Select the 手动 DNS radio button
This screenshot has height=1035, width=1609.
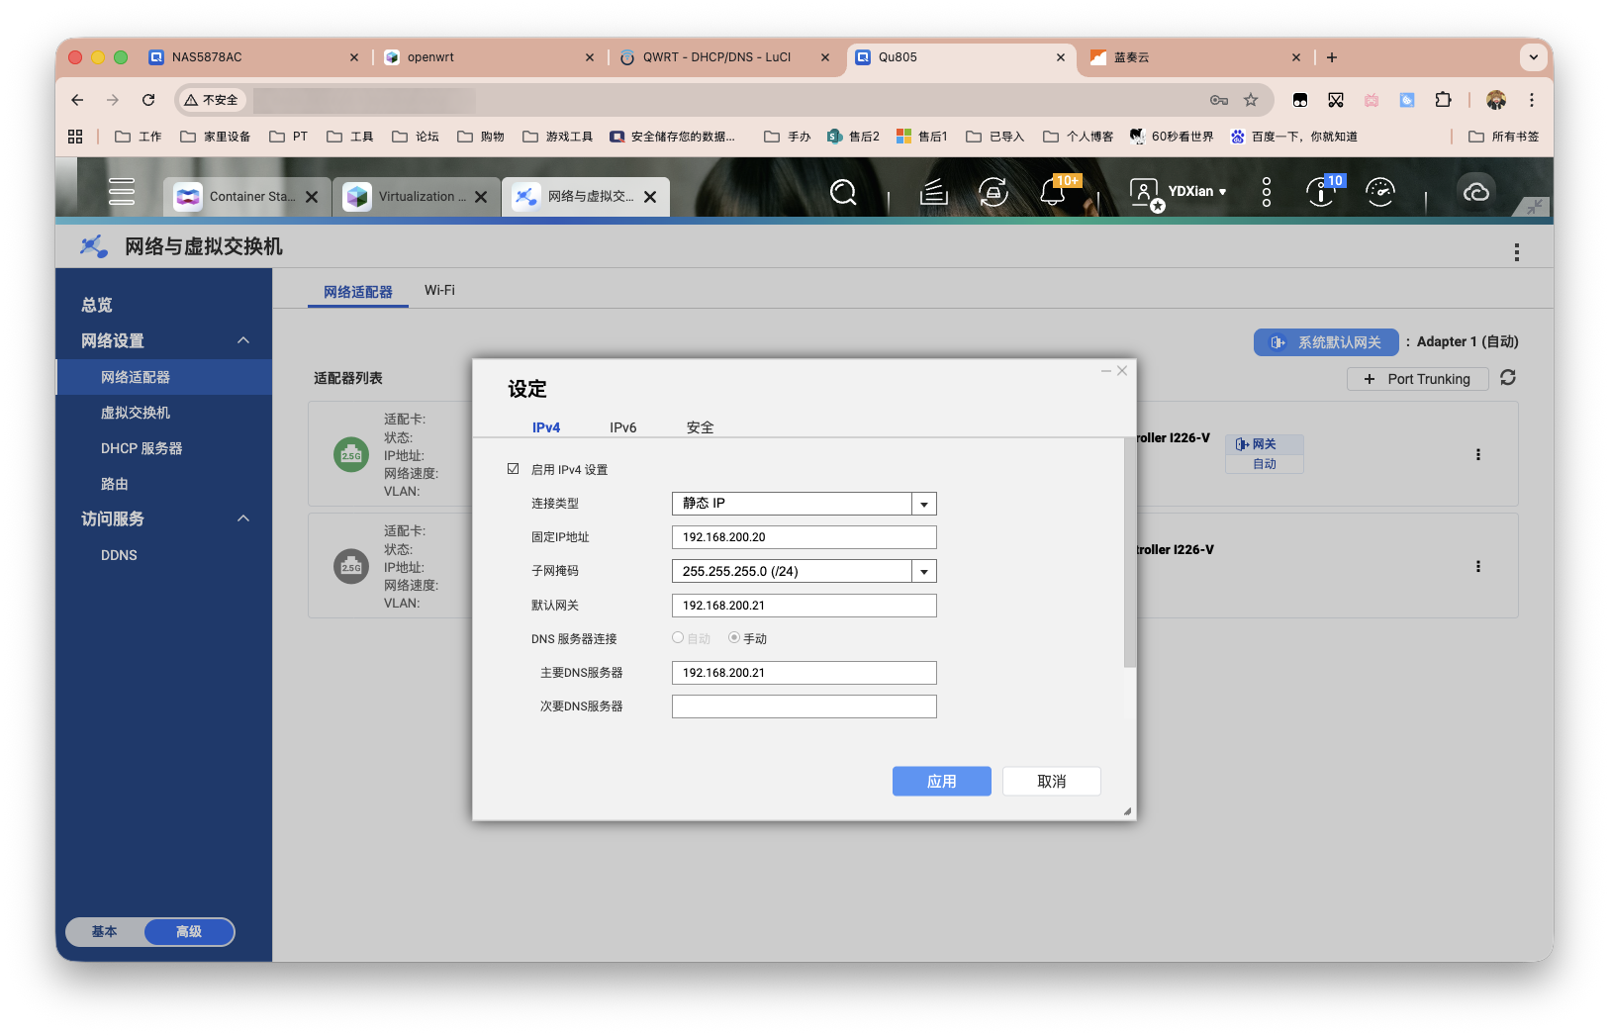pyautogui.click(x=734, y=638)
